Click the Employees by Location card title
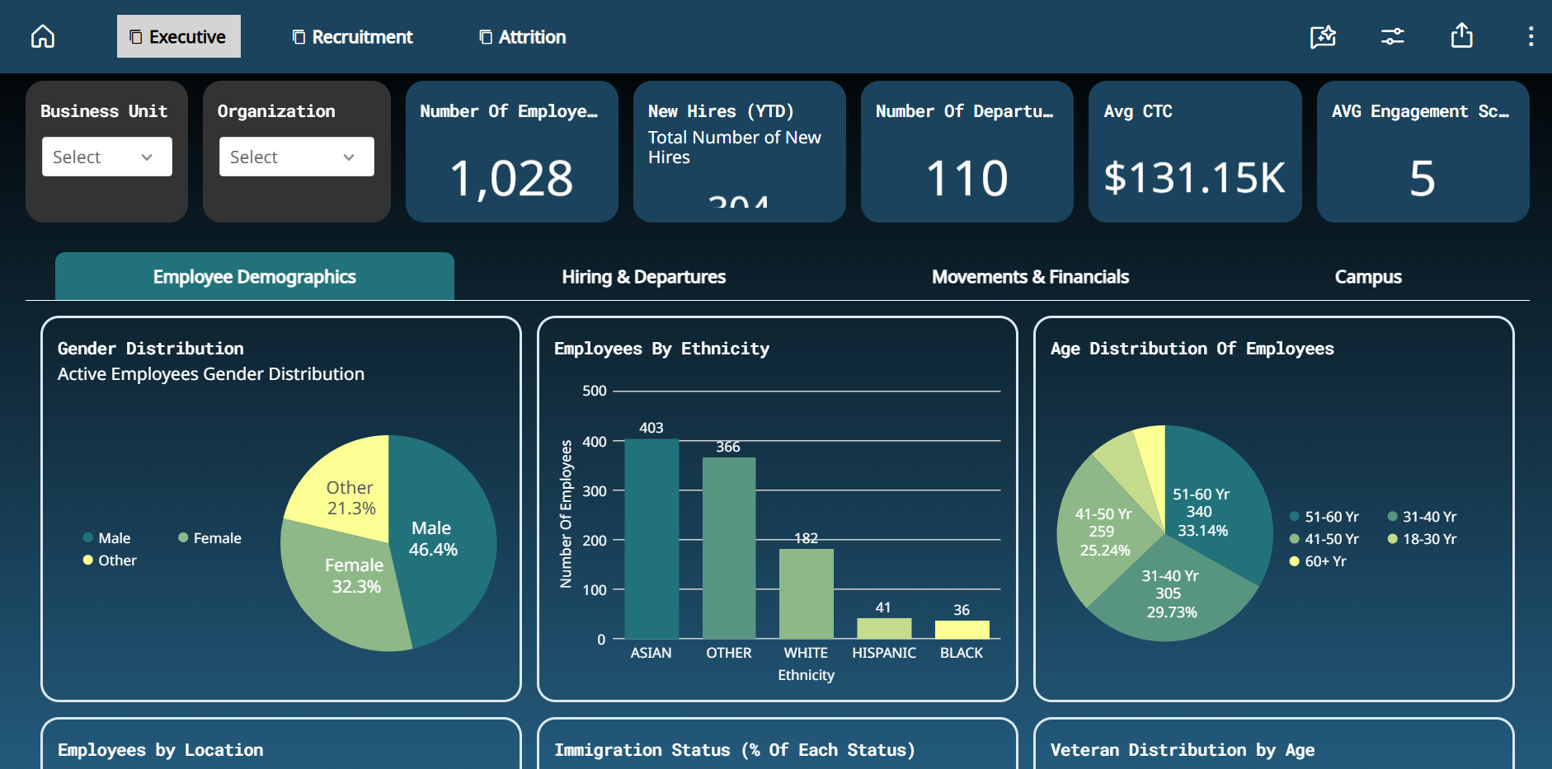The height and width of the screenshot is (769, 1552). pyautogui.click(x=161, y=749)
